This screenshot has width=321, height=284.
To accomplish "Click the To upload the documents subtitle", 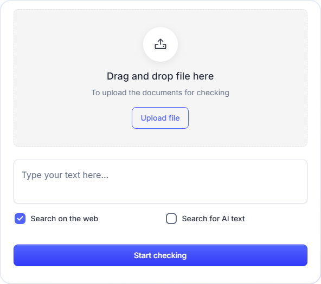I will [160, 93].
